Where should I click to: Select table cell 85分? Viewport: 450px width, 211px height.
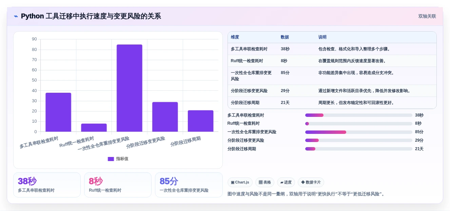click(x=285, y=73)
